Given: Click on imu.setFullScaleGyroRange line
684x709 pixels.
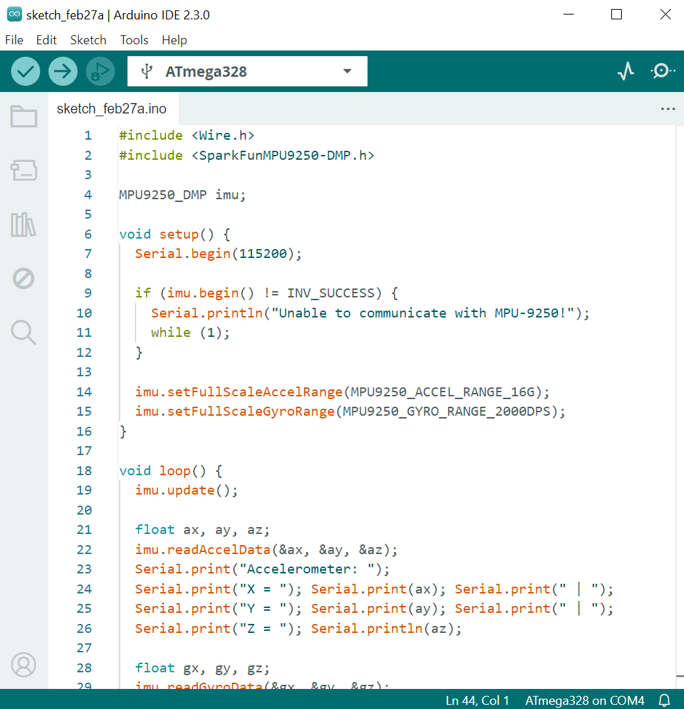Looking at the screenshot, I should (x=350, y=412).
